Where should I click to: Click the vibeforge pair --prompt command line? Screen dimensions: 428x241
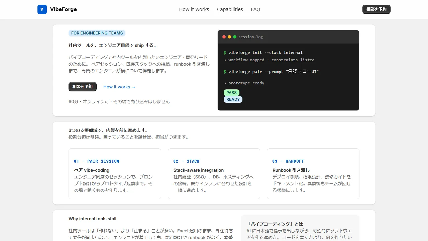[271, 72]
